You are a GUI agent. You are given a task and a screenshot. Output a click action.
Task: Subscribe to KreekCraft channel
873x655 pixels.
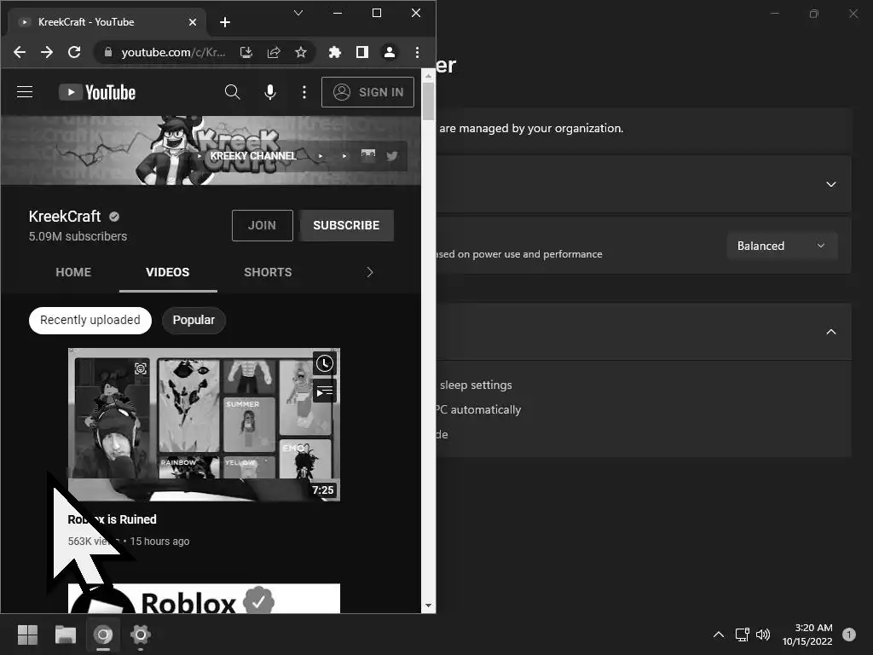(346, 225)
